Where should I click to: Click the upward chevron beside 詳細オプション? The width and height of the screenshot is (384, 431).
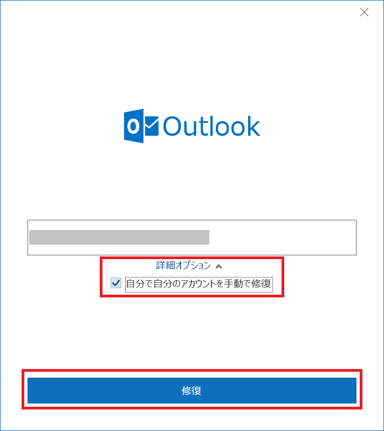[x=218, y=266]
